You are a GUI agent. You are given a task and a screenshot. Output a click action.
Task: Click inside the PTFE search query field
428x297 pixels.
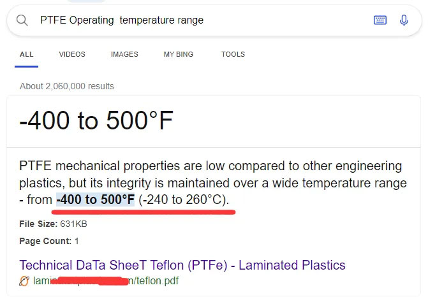point(202,20)
